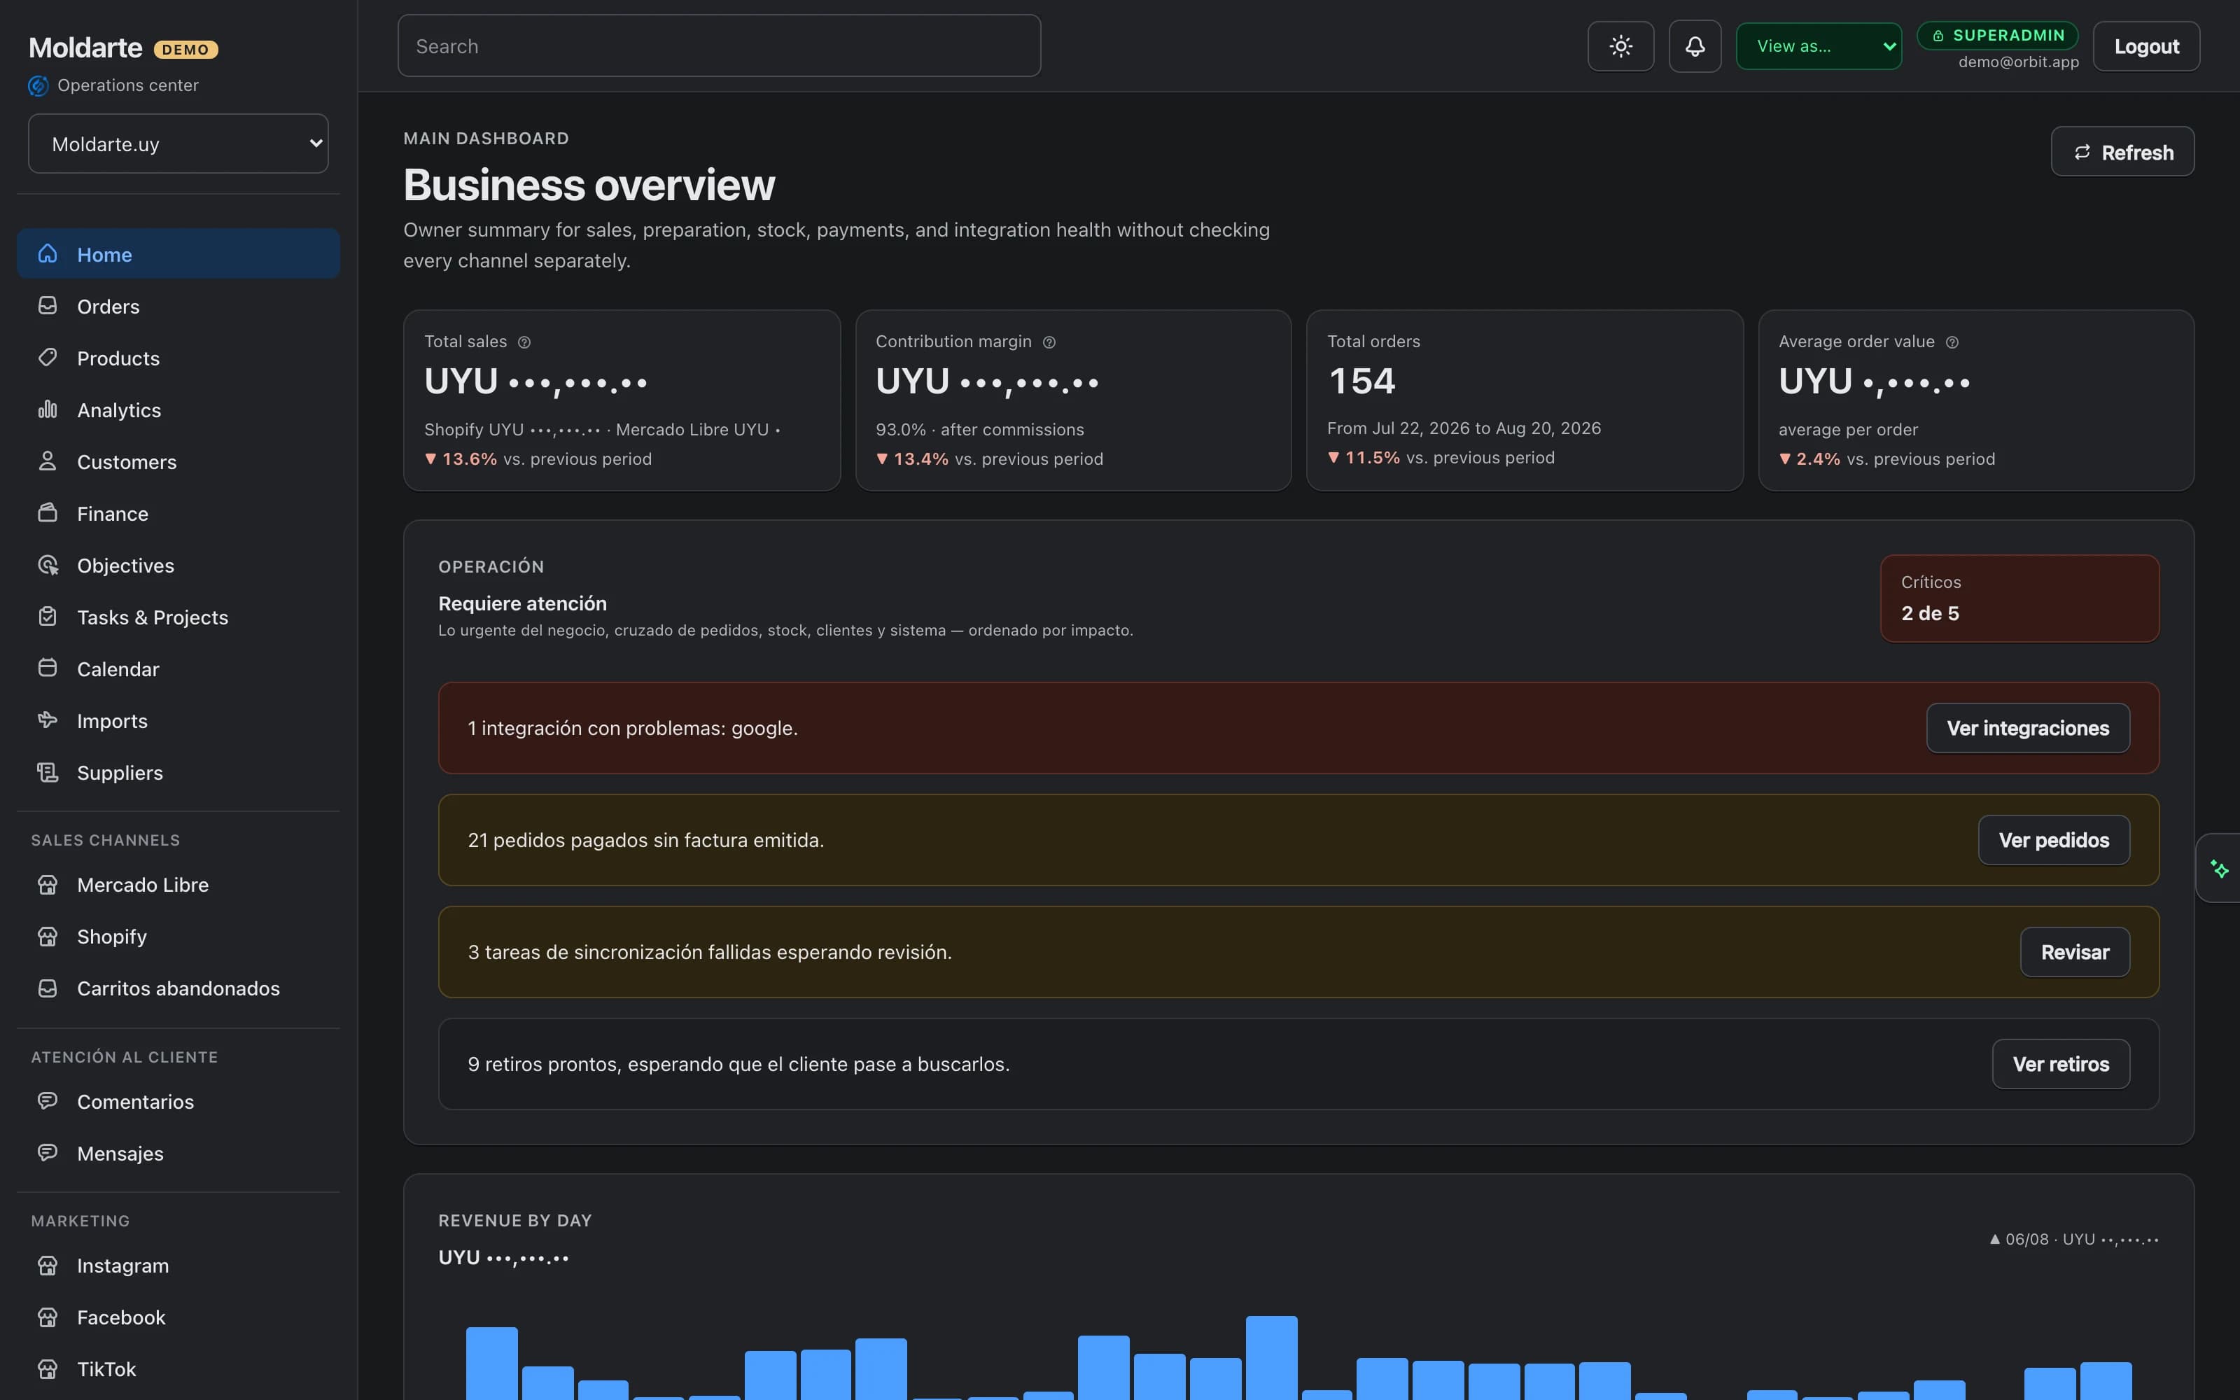Open the Moldarte.uy store selector dropdown
Screen dimensions: 2240x1400
coord(178,143)
